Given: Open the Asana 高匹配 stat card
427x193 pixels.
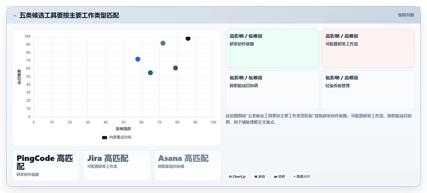Looking at the screenshot, I should (x=187, y=165).
